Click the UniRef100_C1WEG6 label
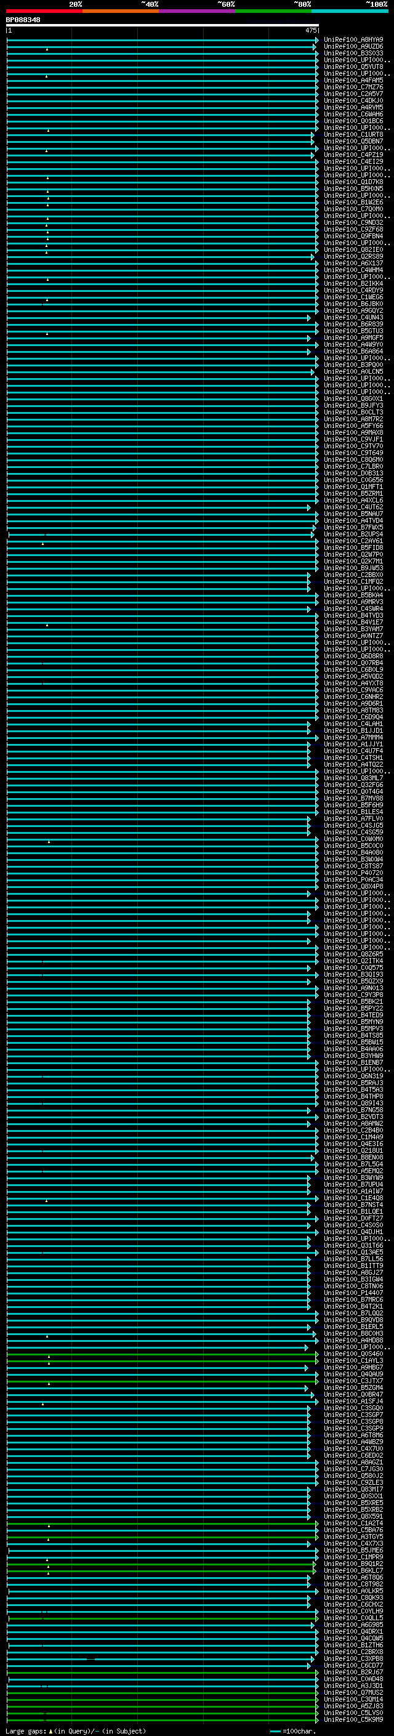 (353, 297)
